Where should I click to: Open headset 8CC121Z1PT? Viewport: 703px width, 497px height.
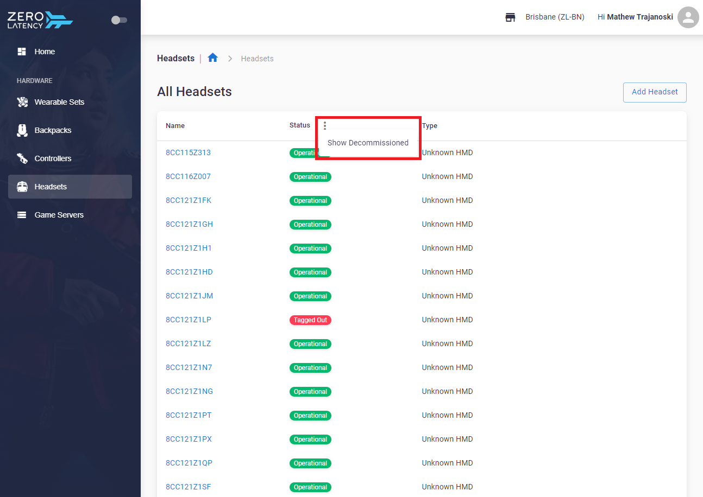click(x=189, y=415)
